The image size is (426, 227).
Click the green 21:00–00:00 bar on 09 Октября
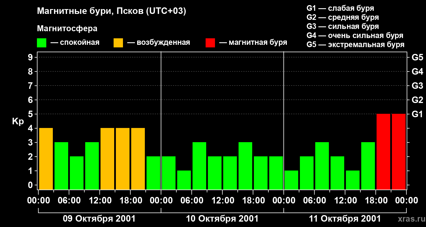point(153,173)
